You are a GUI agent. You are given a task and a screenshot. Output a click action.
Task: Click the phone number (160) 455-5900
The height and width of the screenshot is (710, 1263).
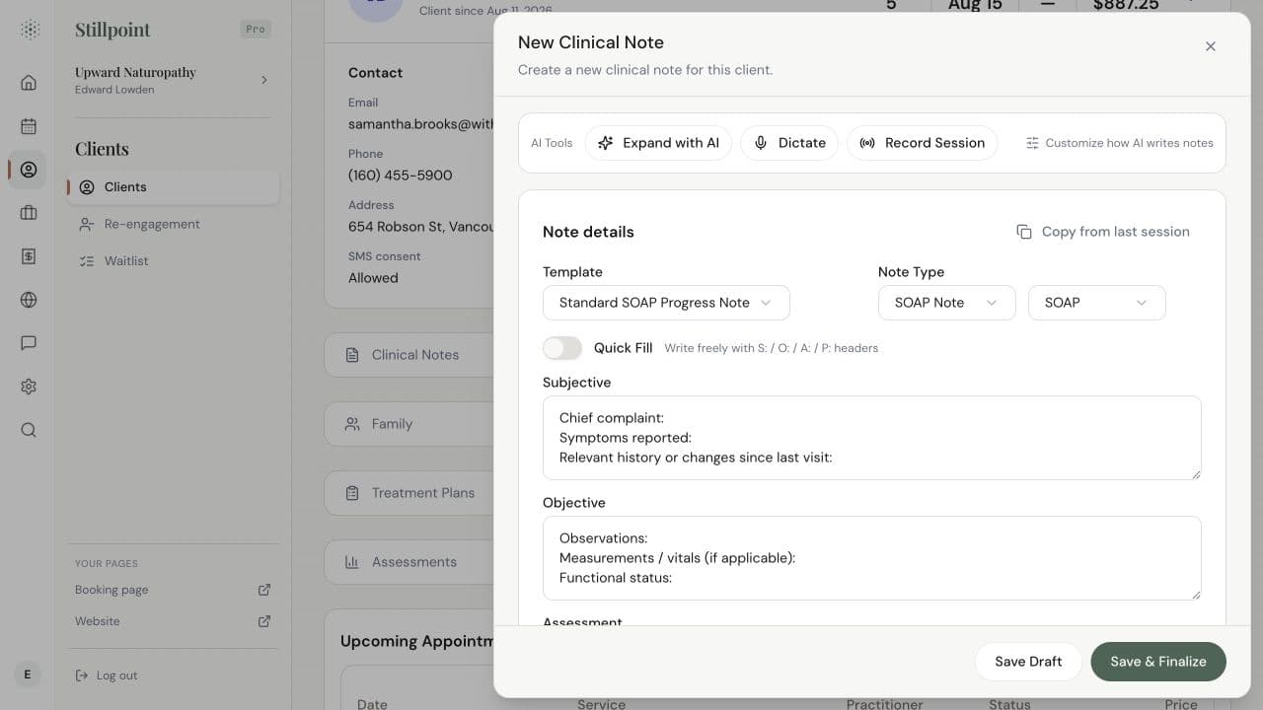(x=401, y=176)
